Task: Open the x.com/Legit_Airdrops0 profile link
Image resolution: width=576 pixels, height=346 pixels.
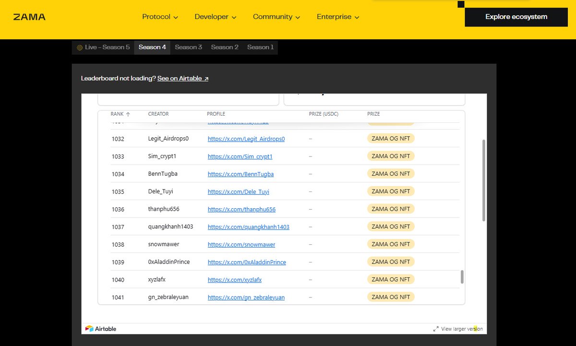Action: click(x=246, y=139)
